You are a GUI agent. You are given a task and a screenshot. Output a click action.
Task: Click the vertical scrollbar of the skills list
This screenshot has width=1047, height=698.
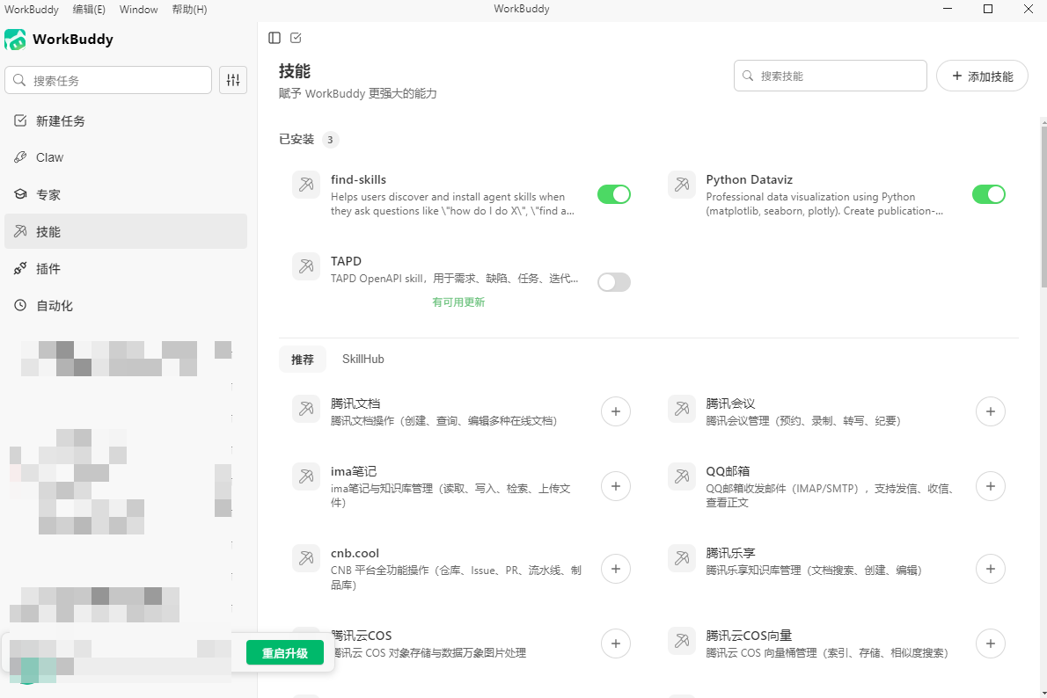pyautogui.click(x=1043, y=207)
